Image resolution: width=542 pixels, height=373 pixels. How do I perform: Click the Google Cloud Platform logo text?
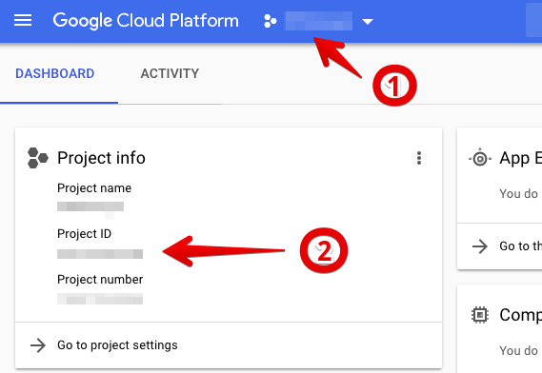pos(146,21)
